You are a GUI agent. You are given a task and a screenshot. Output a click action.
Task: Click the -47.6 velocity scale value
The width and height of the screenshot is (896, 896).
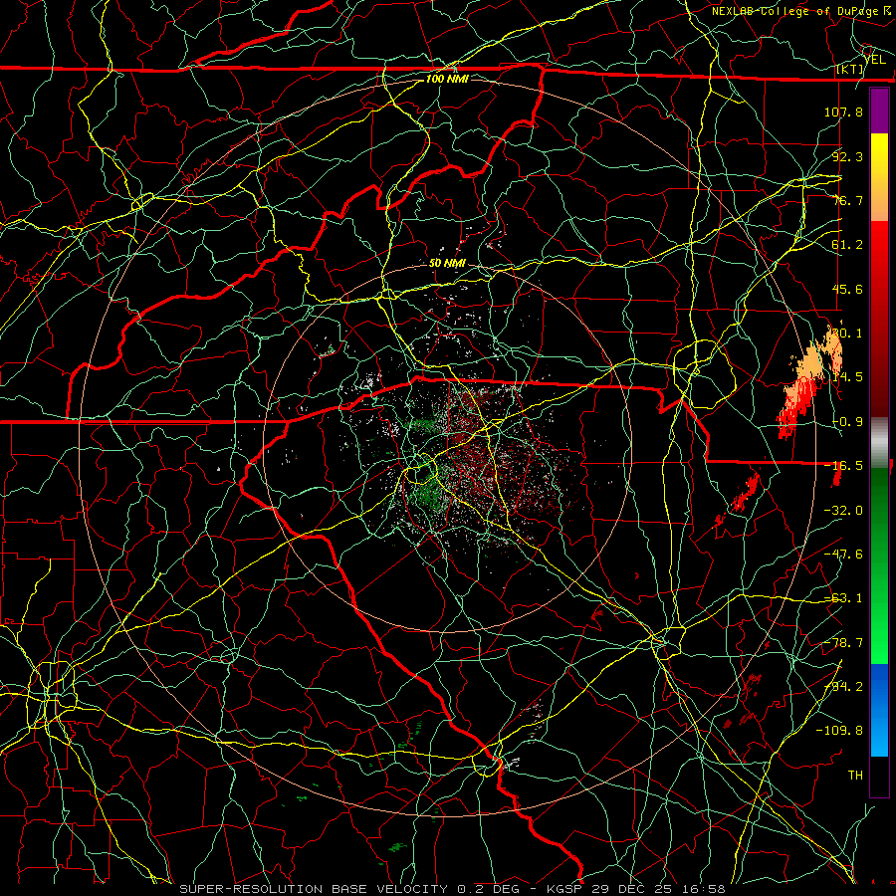tap(843, 555)
